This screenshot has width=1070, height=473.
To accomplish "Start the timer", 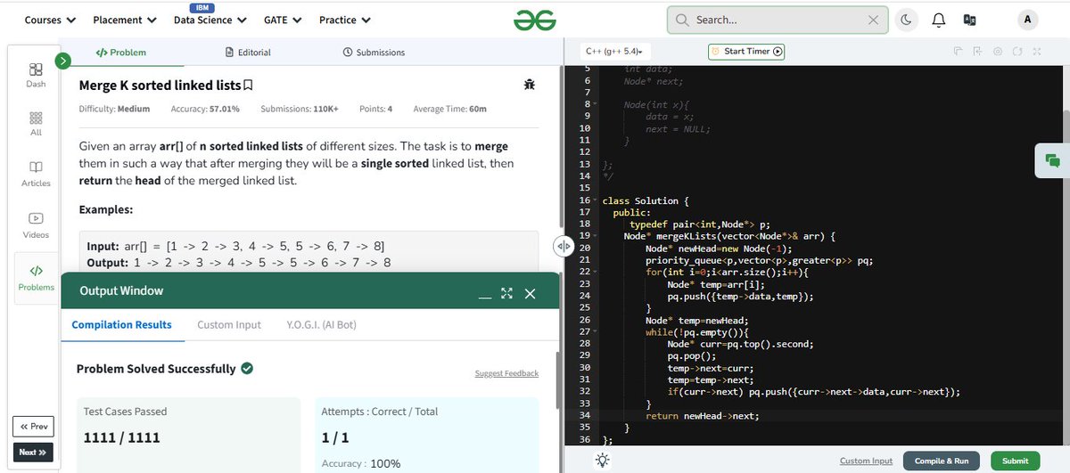I will click(x=746, y=52).
